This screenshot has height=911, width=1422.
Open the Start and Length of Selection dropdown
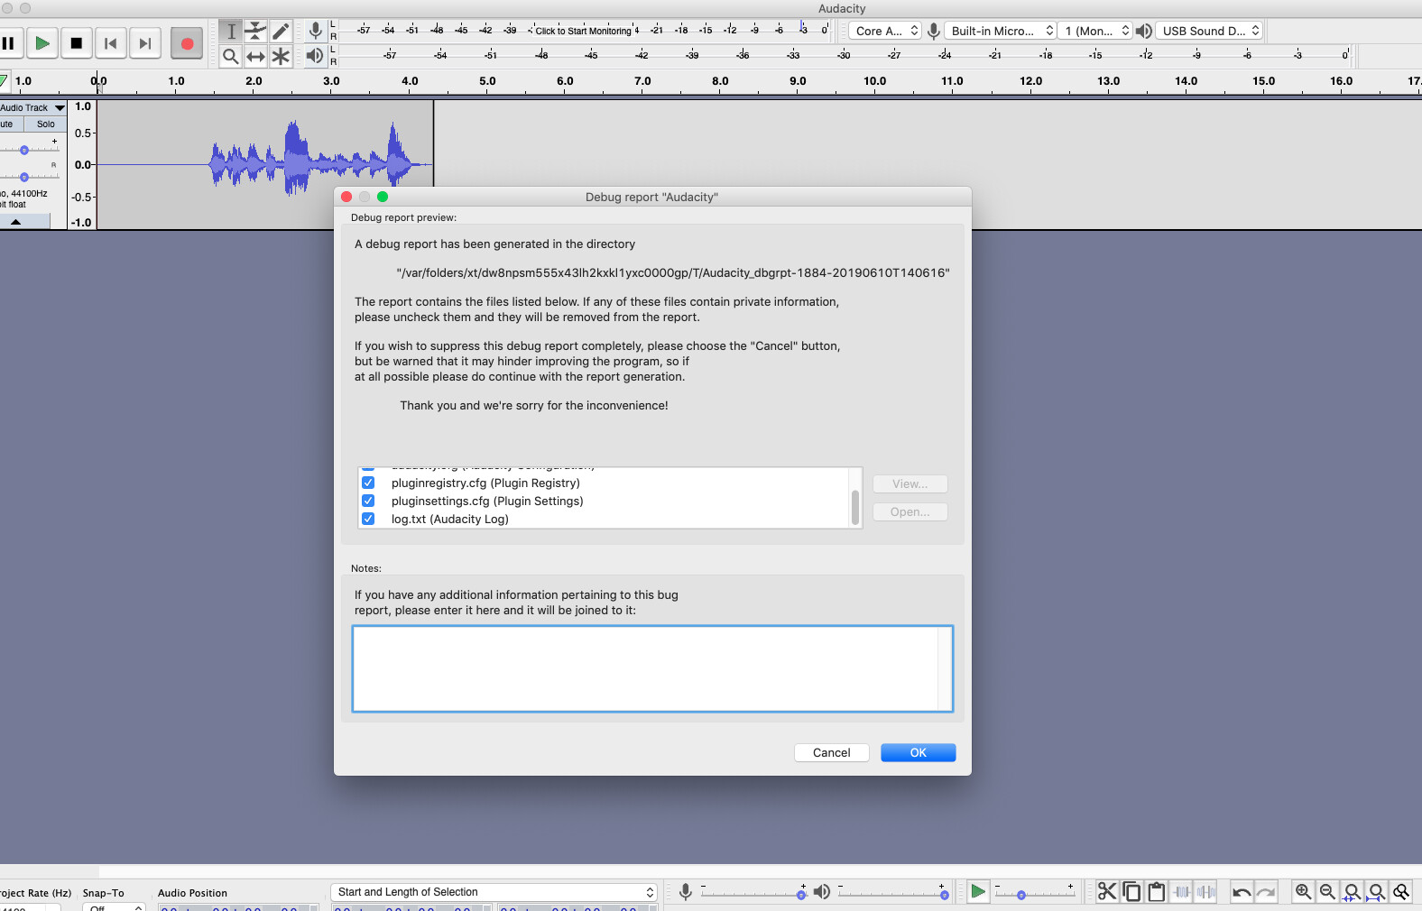494,892
